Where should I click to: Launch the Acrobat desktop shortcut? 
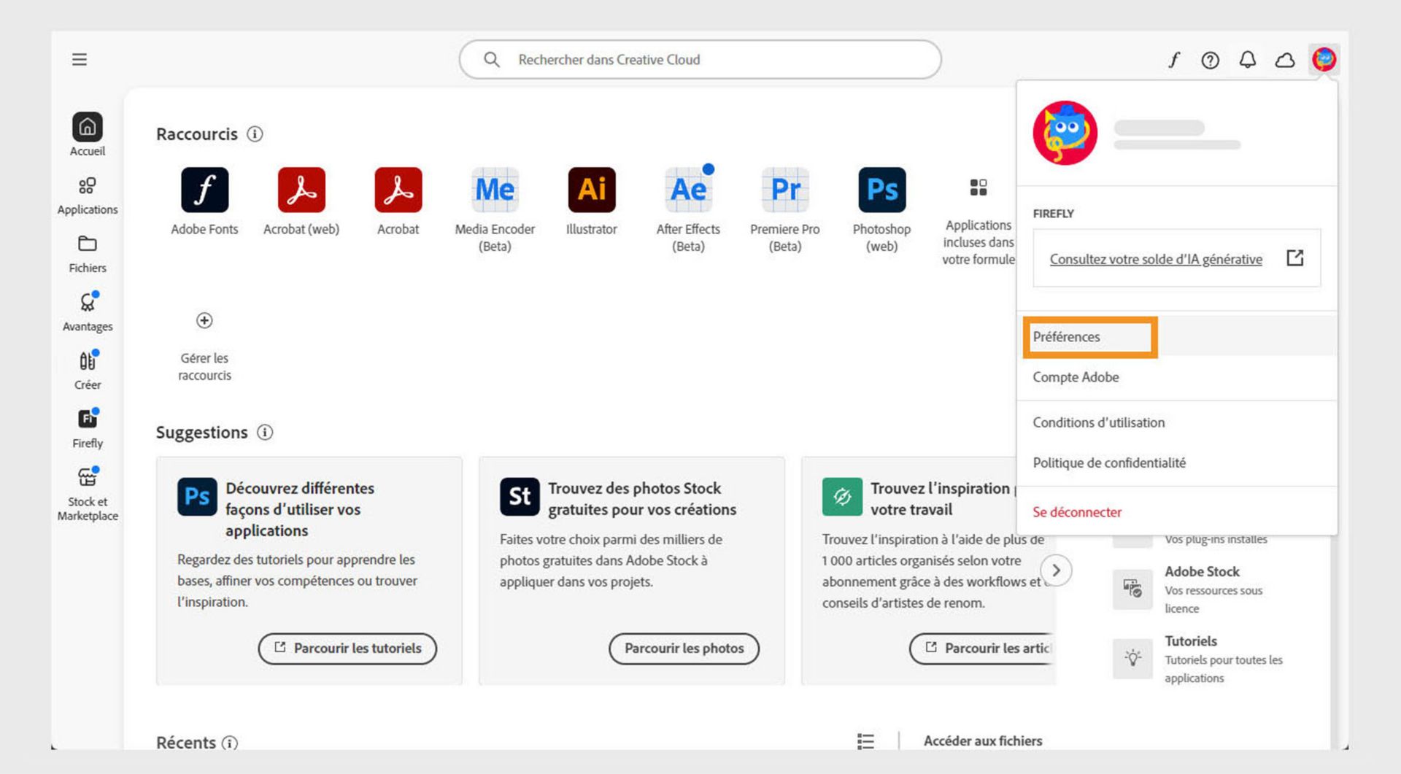coord(398,202)
